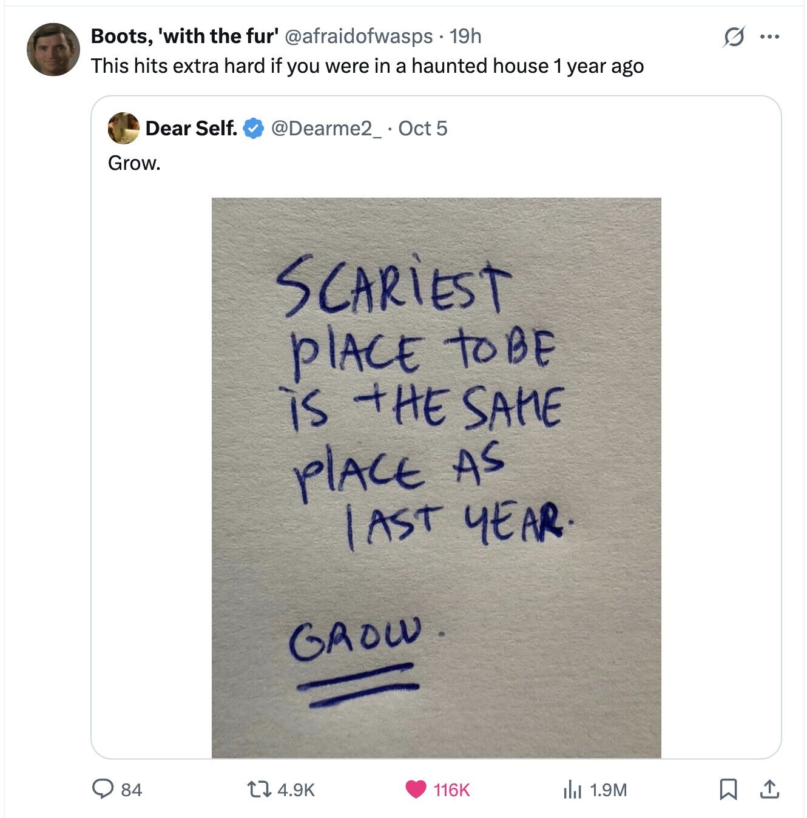Open the handwritten note image
This screenshot has width=807, height=818.
point(436,478)
